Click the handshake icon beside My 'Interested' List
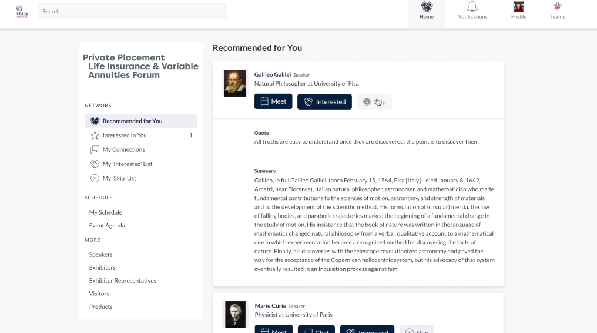The image size is (597, 333). [x=95, y=164]
